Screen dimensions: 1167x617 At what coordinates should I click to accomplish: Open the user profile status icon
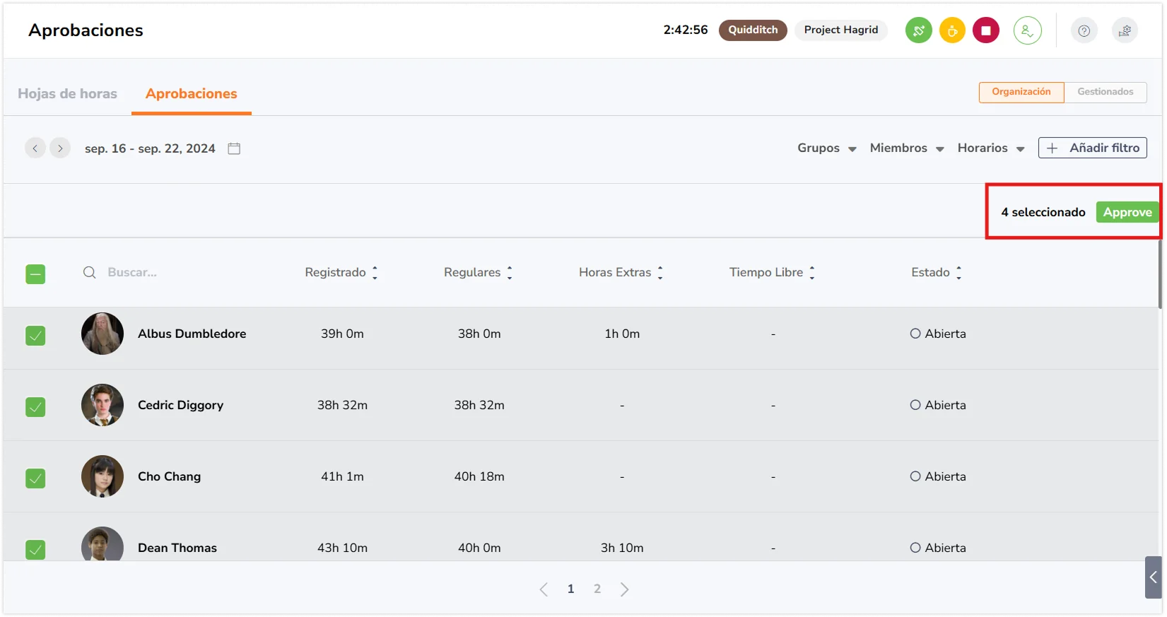1027,30
